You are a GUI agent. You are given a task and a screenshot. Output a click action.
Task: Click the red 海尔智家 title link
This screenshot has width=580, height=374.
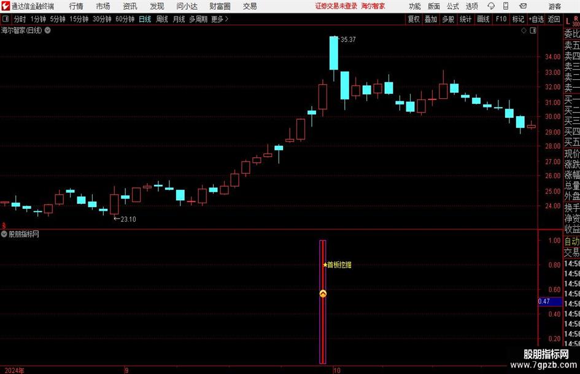373,6
